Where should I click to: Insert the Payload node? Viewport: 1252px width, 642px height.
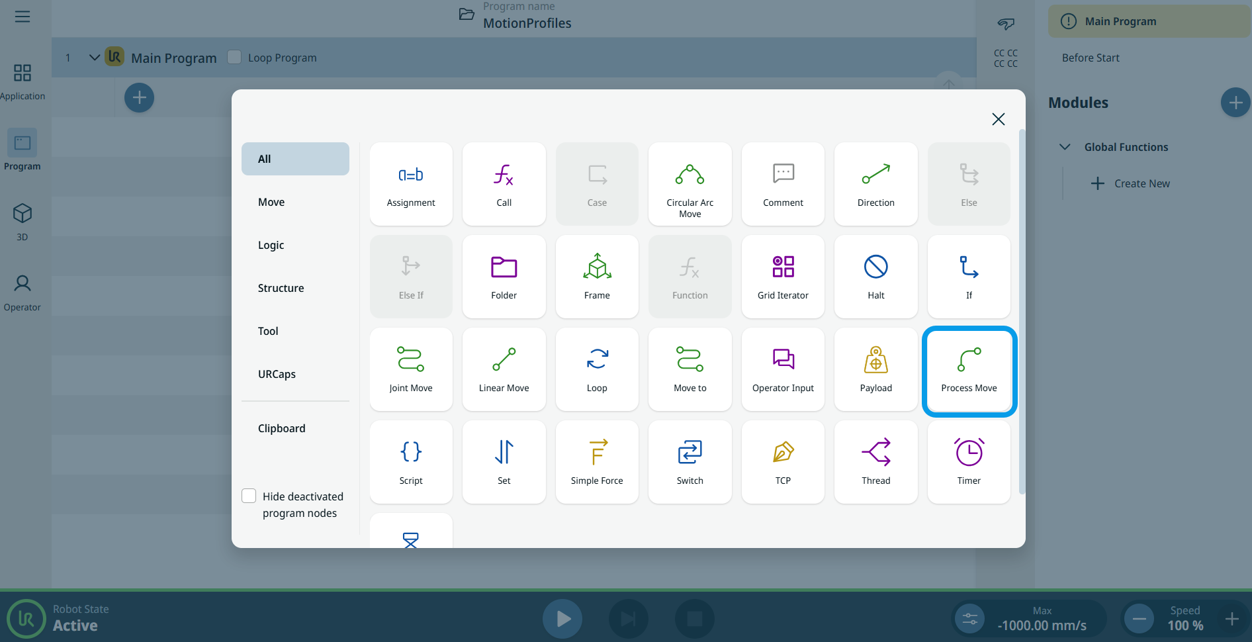click(875, 369)
